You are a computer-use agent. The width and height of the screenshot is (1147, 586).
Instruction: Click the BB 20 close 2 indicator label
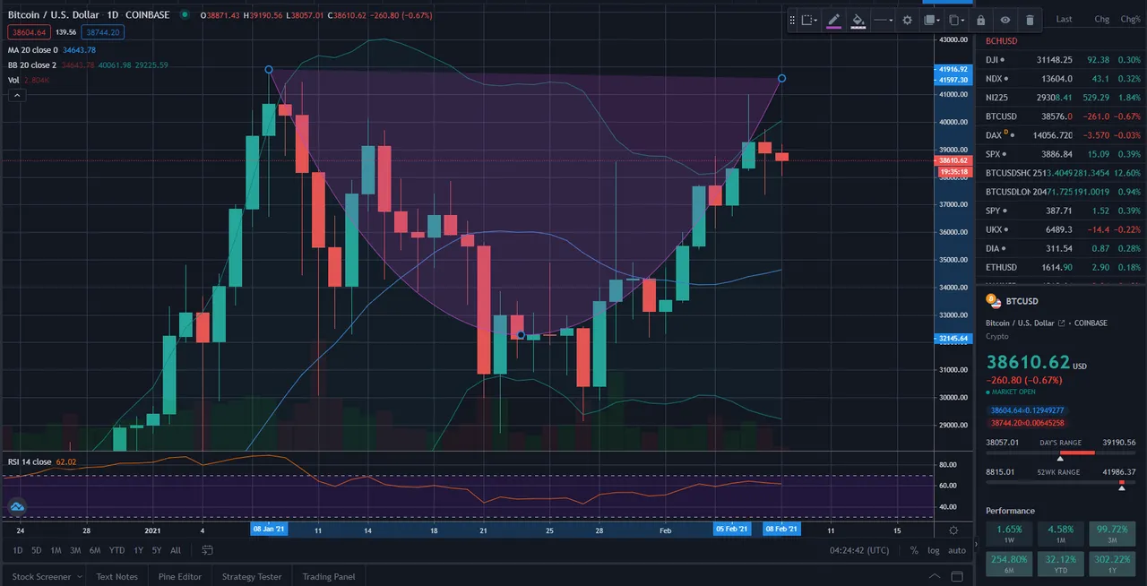(x=32, y=65)
